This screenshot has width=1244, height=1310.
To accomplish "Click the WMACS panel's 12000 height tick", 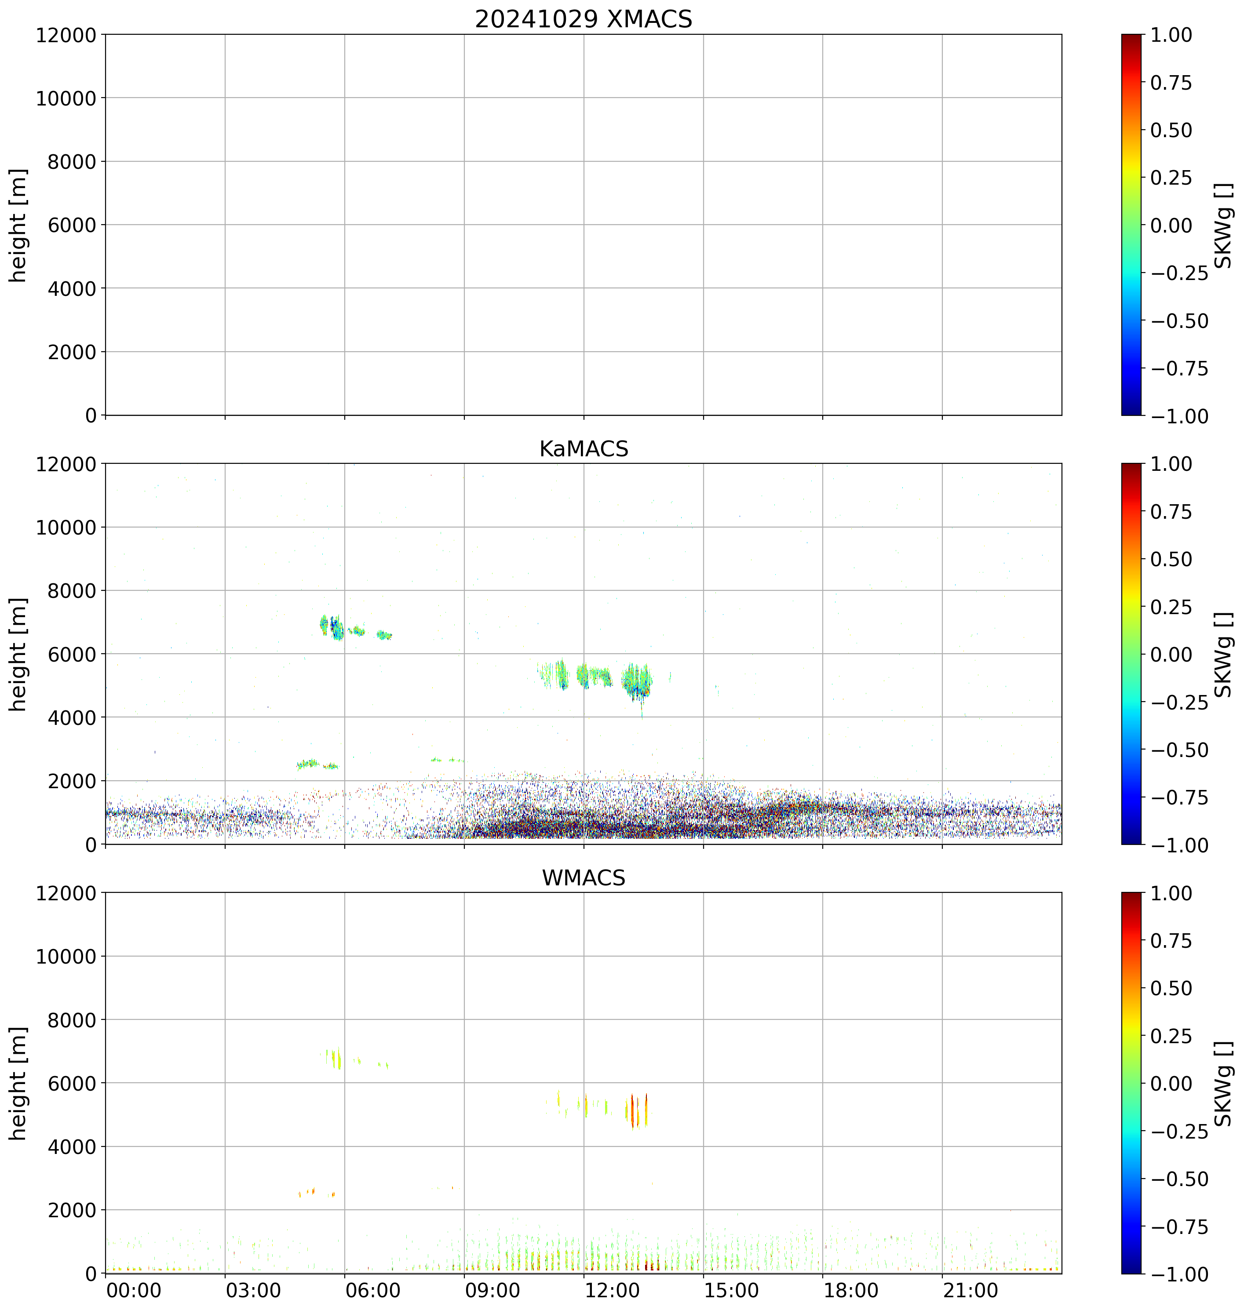I will [x=66, y=892].
